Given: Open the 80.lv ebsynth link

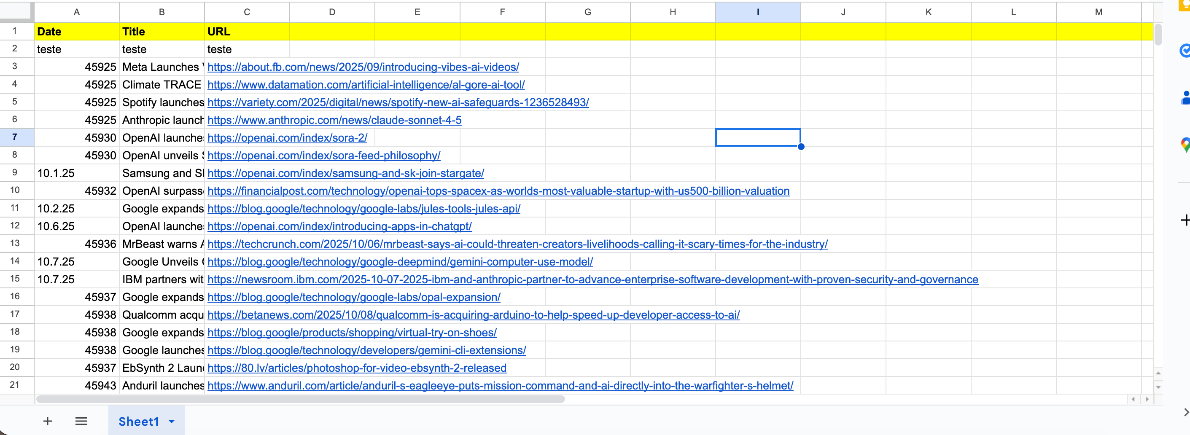Looking at the screenshot, I should pos(357,368).
